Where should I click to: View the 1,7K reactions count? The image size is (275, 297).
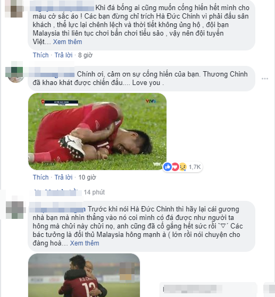(195, 167)
